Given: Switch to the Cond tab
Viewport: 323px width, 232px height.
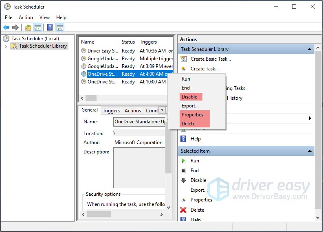Looking at the screenshot, I should (152, 111).
